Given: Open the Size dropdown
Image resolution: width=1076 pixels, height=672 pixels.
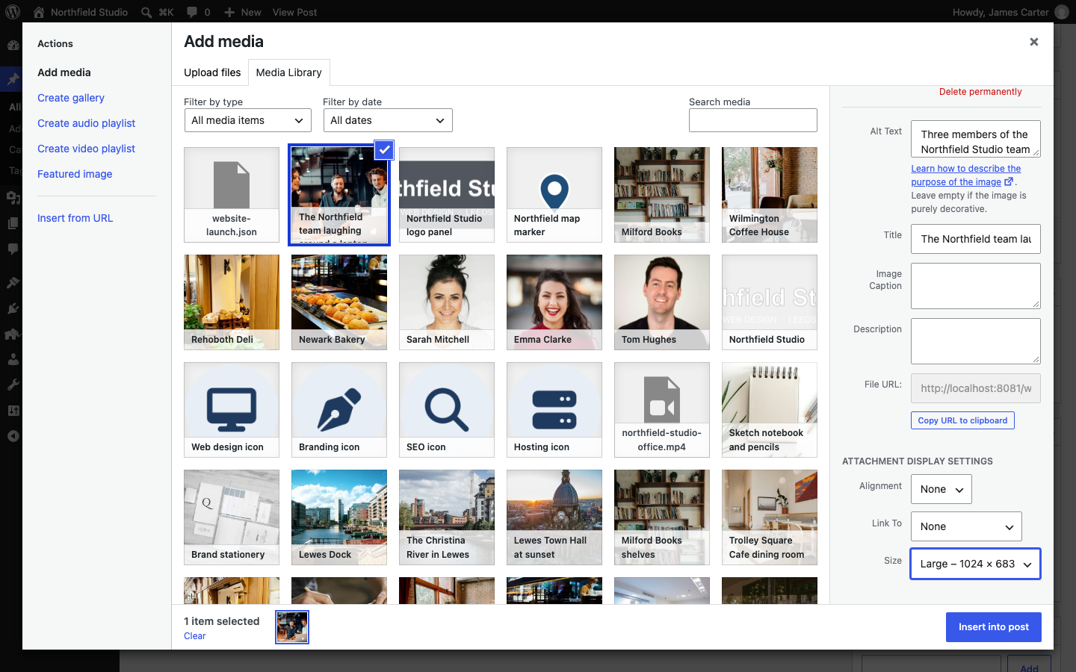Looking at the screenshot, I should (x=975, y=564).
